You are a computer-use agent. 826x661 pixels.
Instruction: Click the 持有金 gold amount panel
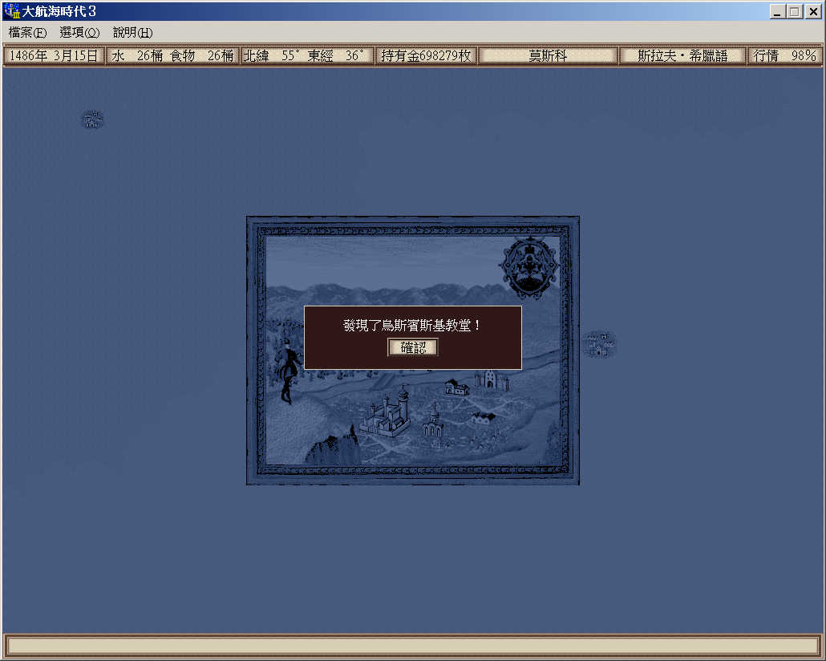[426, 56]
